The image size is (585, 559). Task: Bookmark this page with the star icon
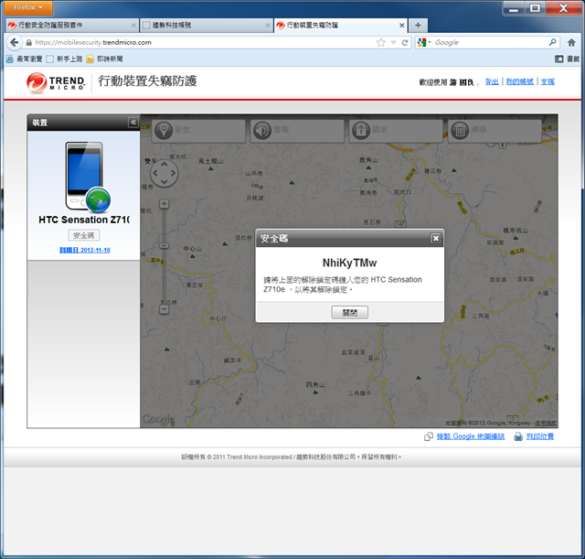(x=380, y=43)
